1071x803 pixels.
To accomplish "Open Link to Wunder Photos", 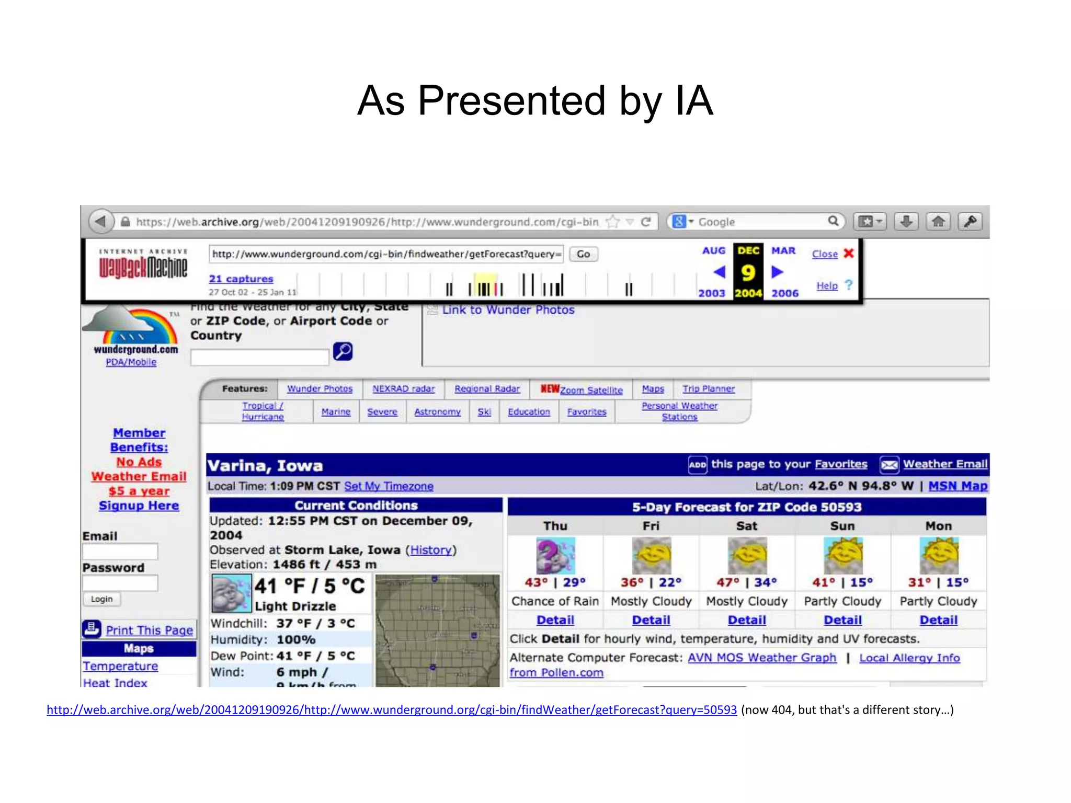I will point(508,310).
